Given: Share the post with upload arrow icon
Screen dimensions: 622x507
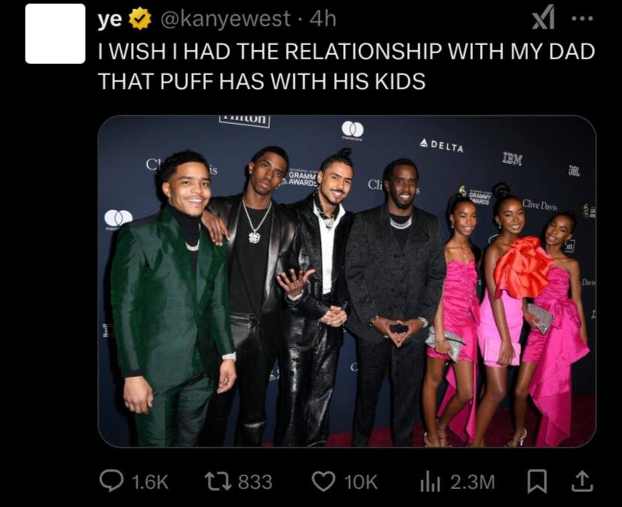Looking at the screenshot, I should coord(581,481).
